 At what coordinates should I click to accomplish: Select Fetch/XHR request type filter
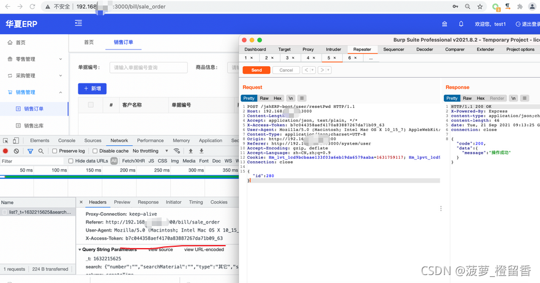pyautogui.click(x=133, y=161)
